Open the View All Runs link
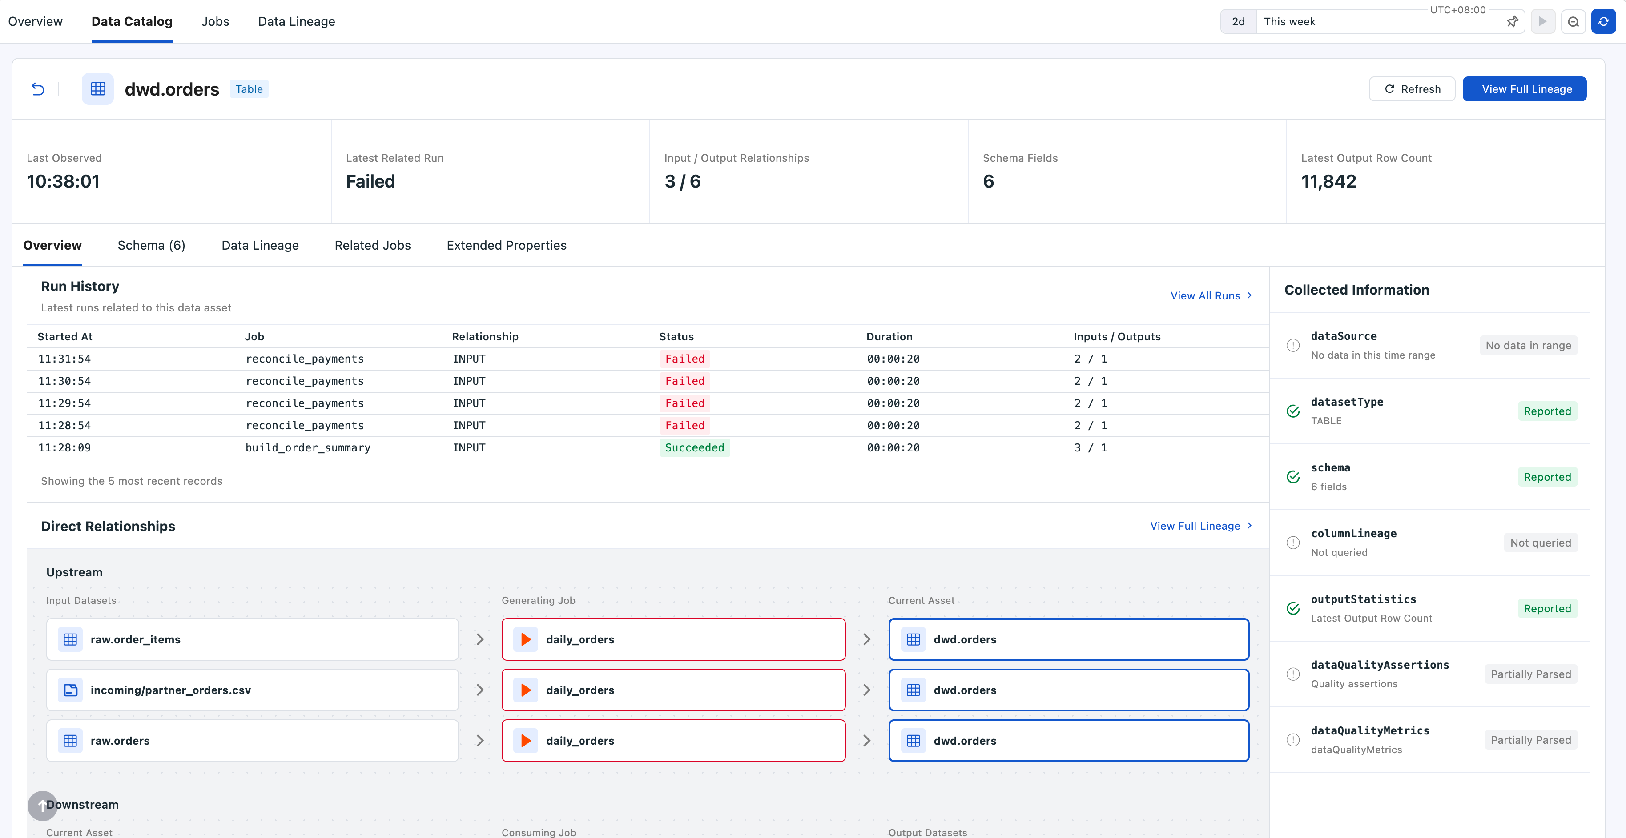Viewport: 1626px width, 838px height. [1211, 296]
